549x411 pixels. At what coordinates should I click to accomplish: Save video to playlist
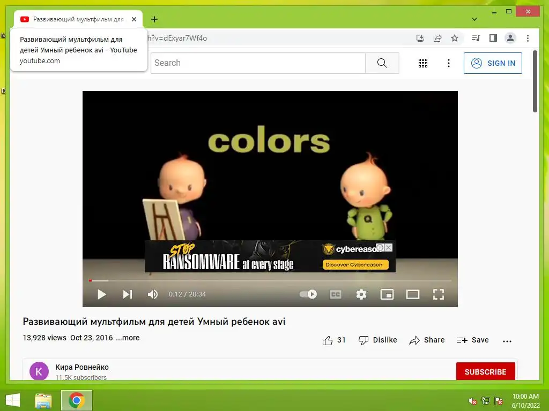[472, 340]
